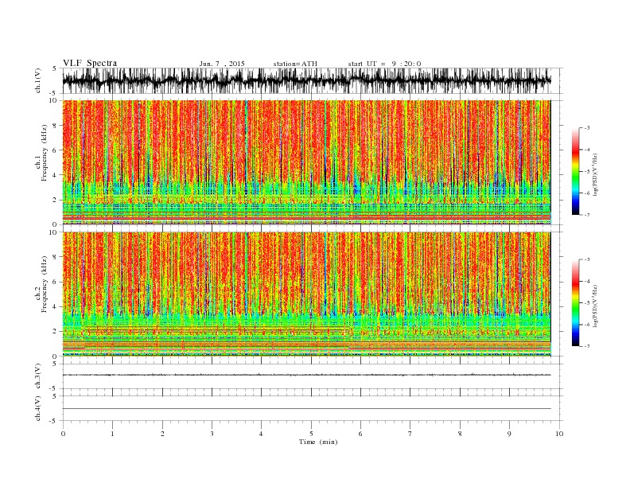630x487 pixels.
Task: Click the ch.1 frequency tick label "8"
Action: pos(56,126)
